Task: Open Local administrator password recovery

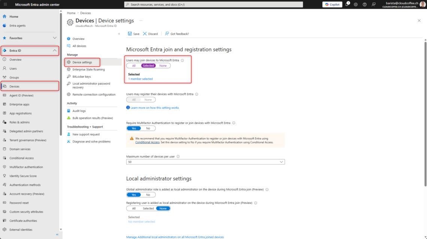Action: 91,86
